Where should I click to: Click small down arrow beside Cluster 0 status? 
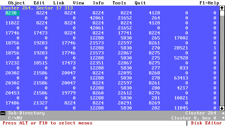(223, 118)
